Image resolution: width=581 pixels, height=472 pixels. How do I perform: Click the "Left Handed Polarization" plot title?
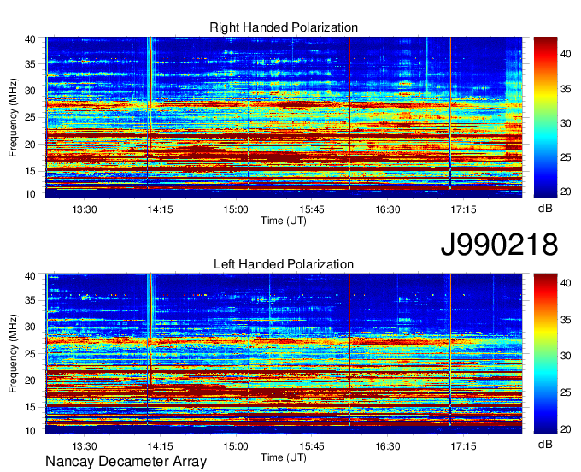(284, 264)
